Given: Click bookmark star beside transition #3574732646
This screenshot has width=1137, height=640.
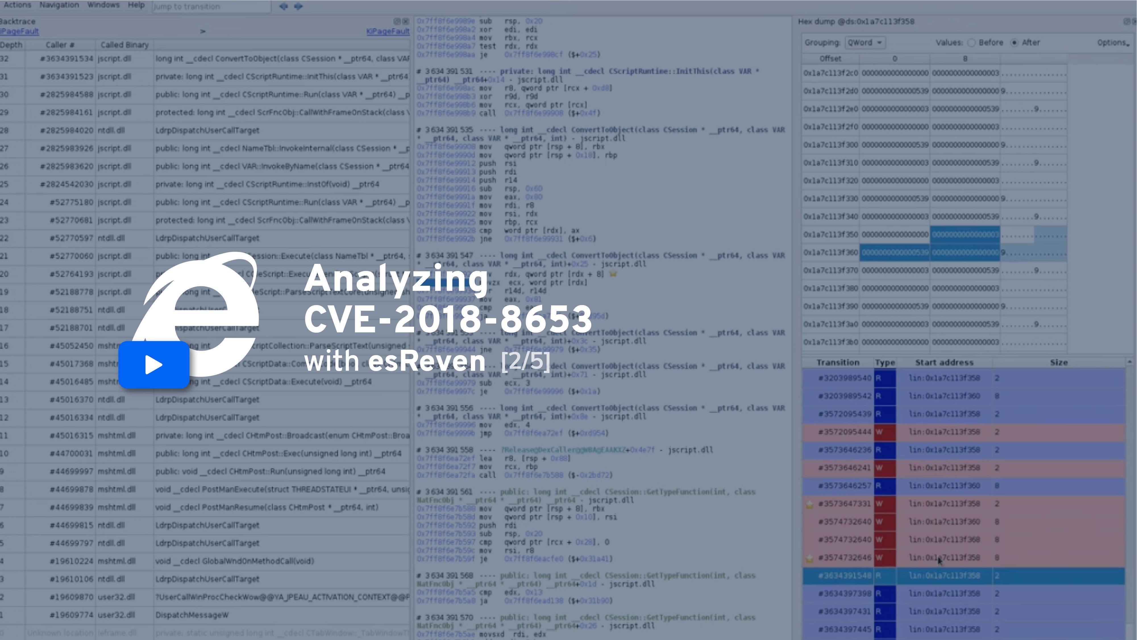Looking at the screenshot, I should (810, 558).
